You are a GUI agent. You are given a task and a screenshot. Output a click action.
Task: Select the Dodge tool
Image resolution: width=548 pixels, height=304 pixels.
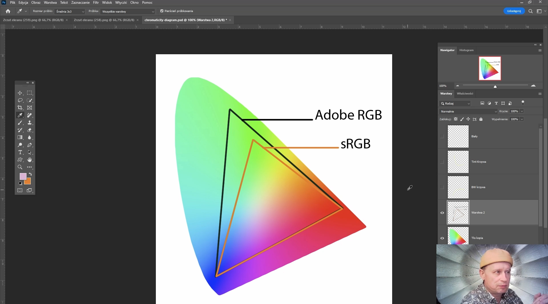click(20, 145)
